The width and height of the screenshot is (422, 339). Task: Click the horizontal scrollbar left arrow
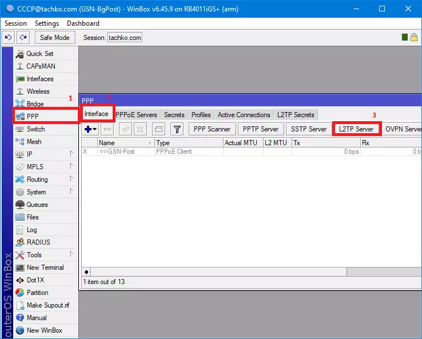click(86, 272)
